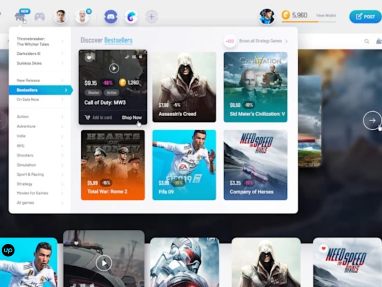Expand the Adventure category chevron
Viewport: 382px width, 287px height.
coord(62,126)
